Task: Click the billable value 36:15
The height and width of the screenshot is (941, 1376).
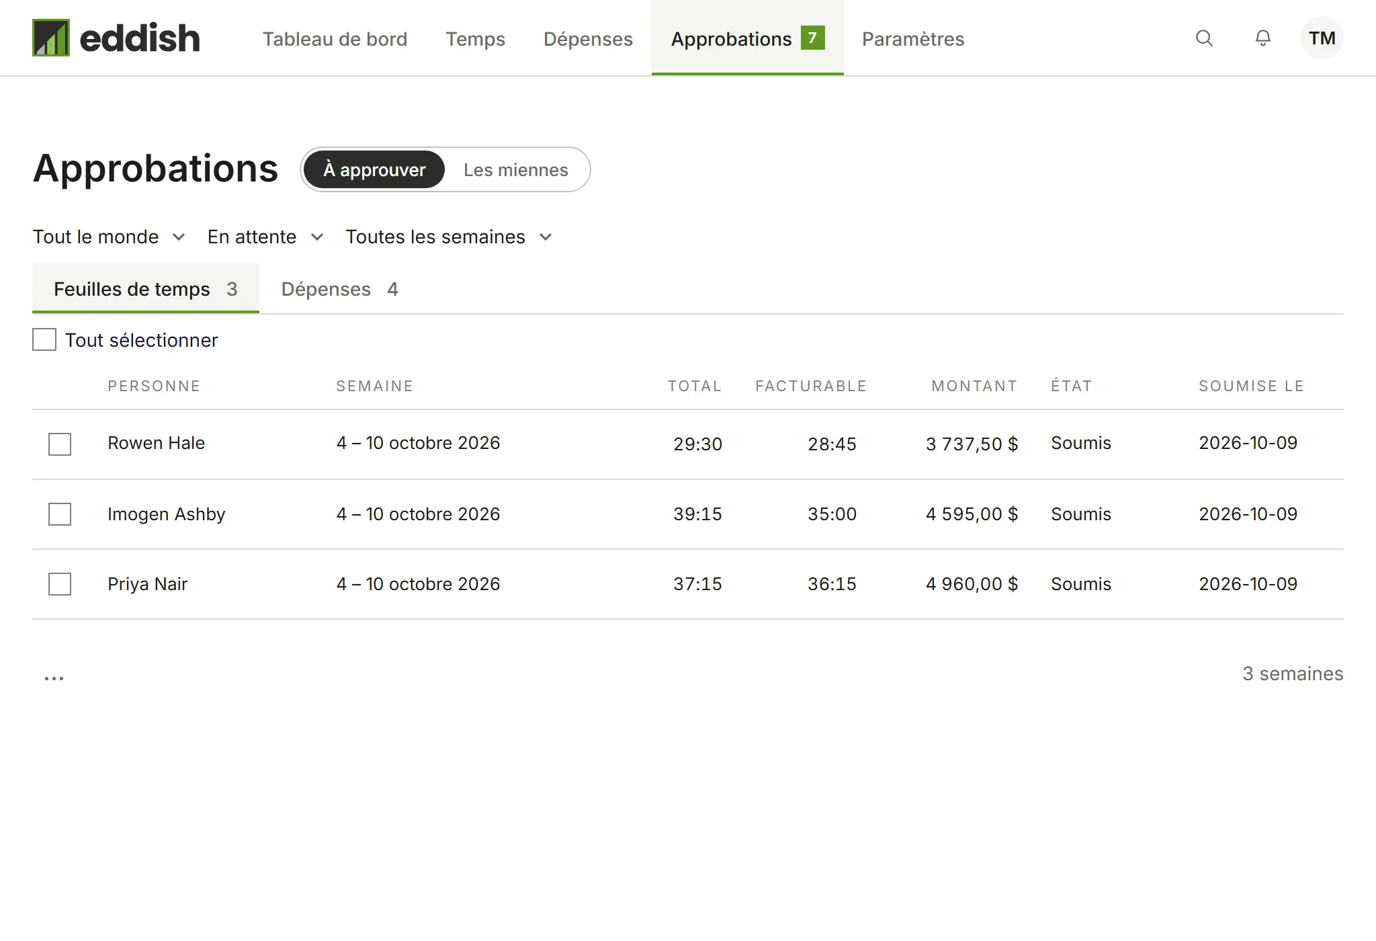Action: click(x=832, y=583)
